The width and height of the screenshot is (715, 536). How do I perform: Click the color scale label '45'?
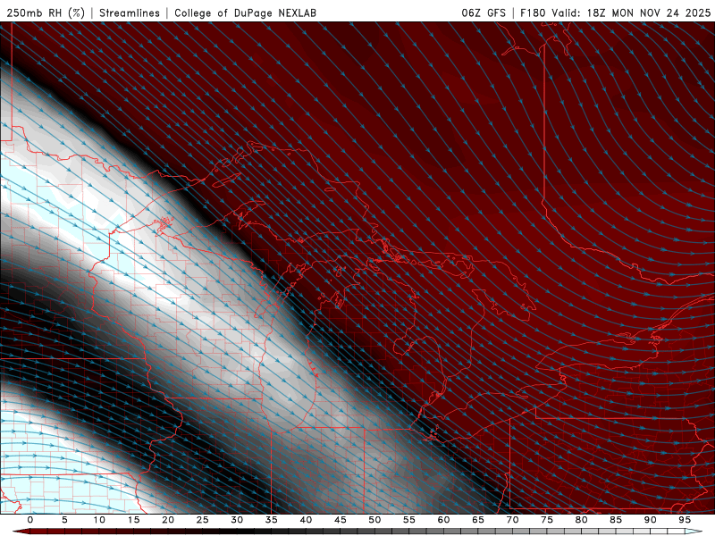pyautogui.click(x=341, y=520)
